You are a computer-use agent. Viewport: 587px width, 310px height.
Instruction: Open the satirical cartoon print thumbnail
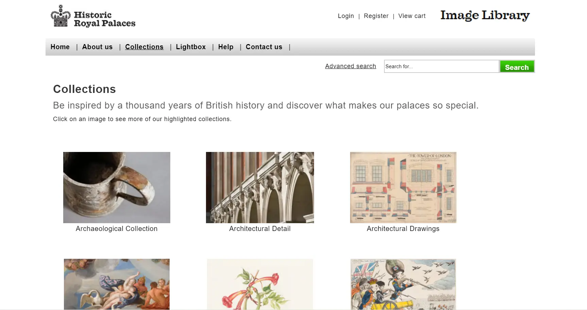click(403, 284)
